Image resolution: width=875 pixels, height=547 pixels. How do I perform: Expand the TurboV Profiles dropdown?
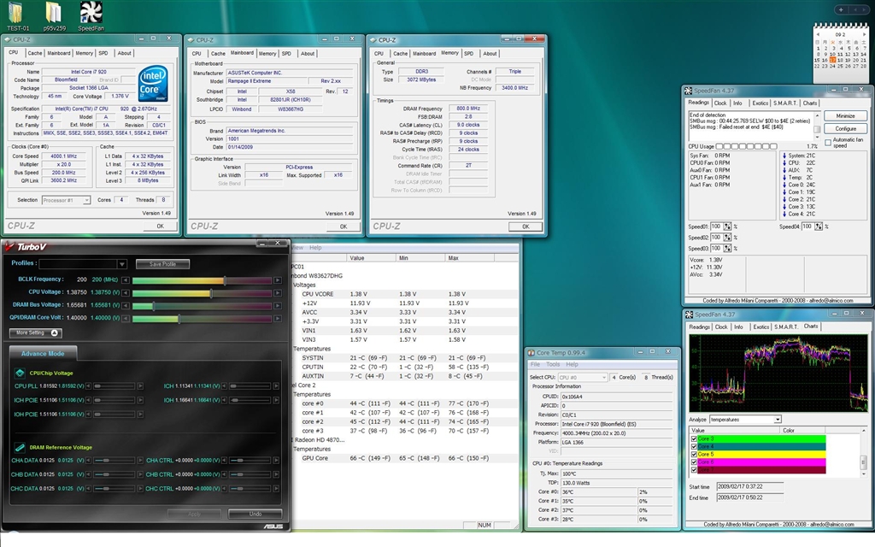tap(121, 264)
